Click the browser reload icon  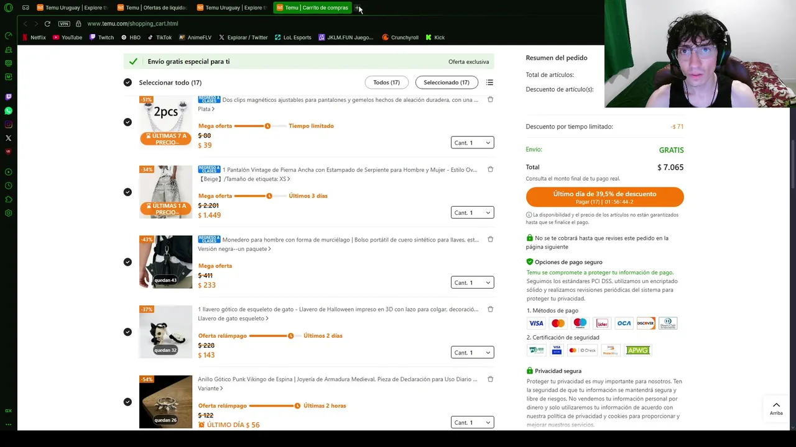pyautogui.click(x=47, y=24)
